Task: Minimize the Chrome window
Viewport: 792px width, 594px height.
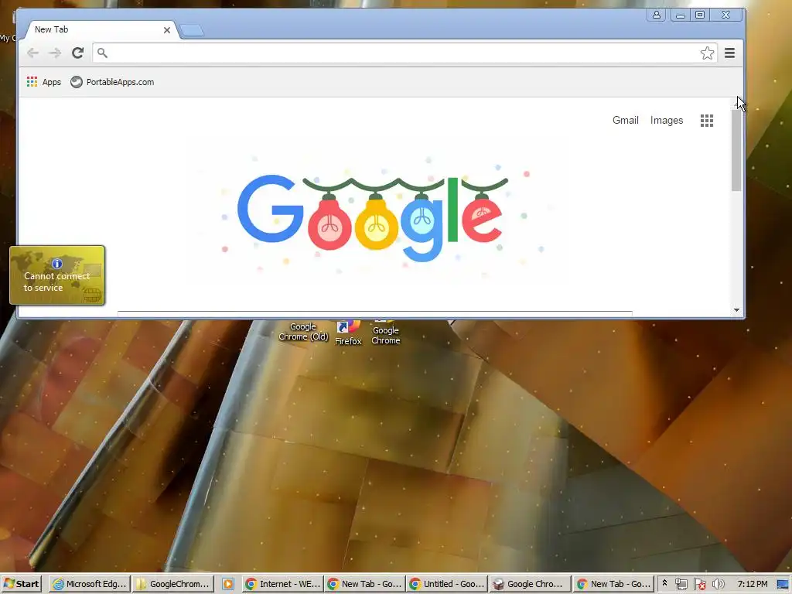Action: [681, 15]
